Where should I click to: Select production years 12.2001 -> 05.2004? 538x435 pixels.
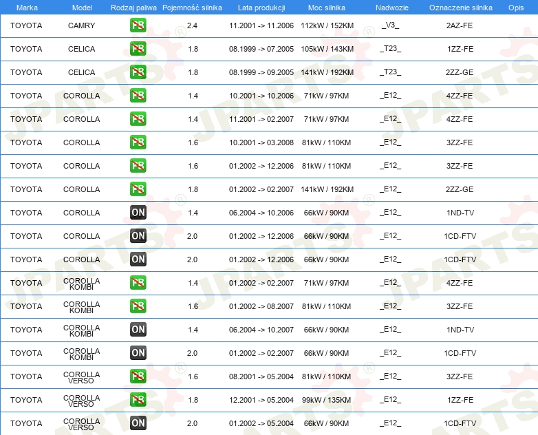(x=261, y=400)
